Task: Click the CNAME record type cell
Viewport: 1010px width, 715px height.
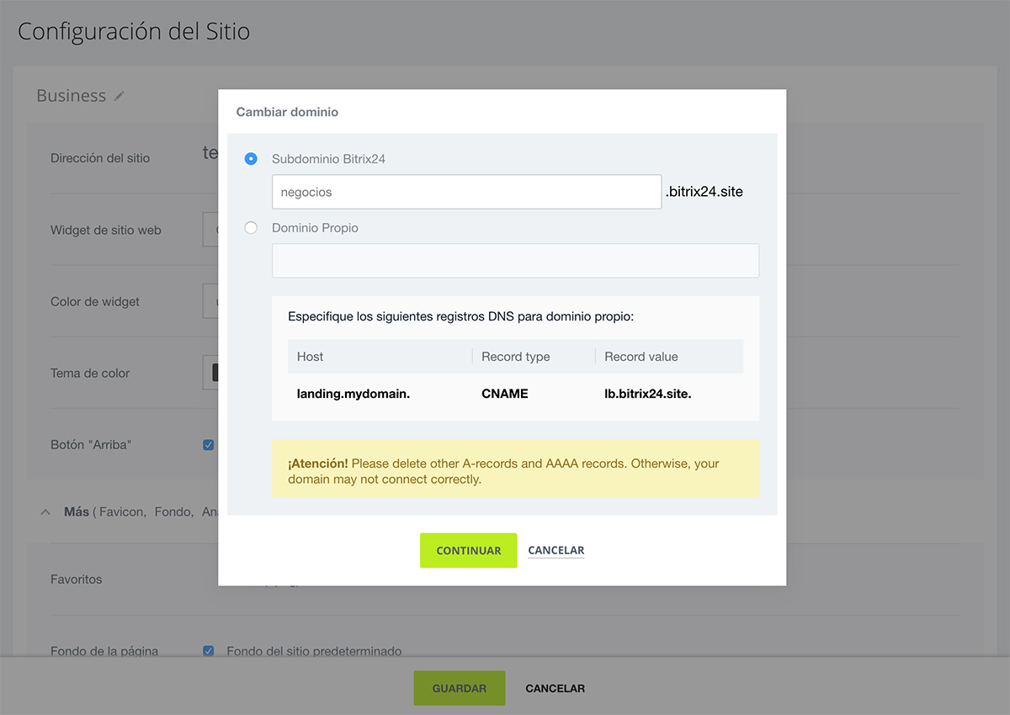Action: 505,394
